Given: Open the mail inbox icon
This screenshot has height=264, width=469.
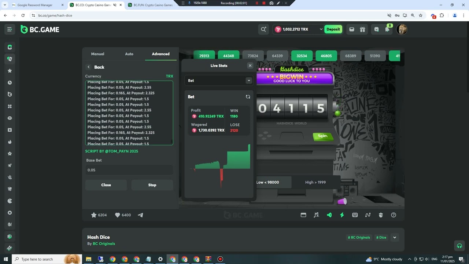Looking at the screenshot, I should pyautogui.click(x=352, y=29).
